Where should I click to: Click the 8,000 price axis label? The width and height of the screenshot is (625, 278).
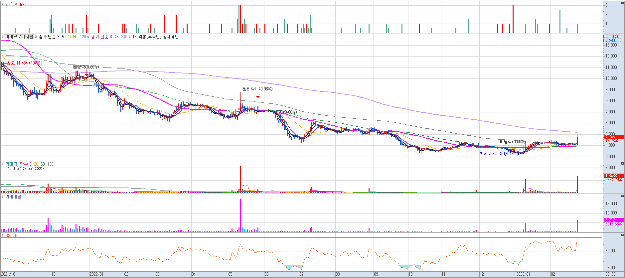coord(610,100)
